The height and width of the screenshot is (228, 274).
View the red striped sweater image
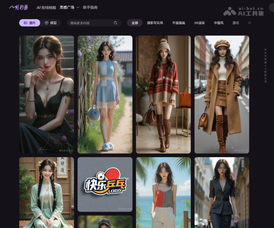163,95
